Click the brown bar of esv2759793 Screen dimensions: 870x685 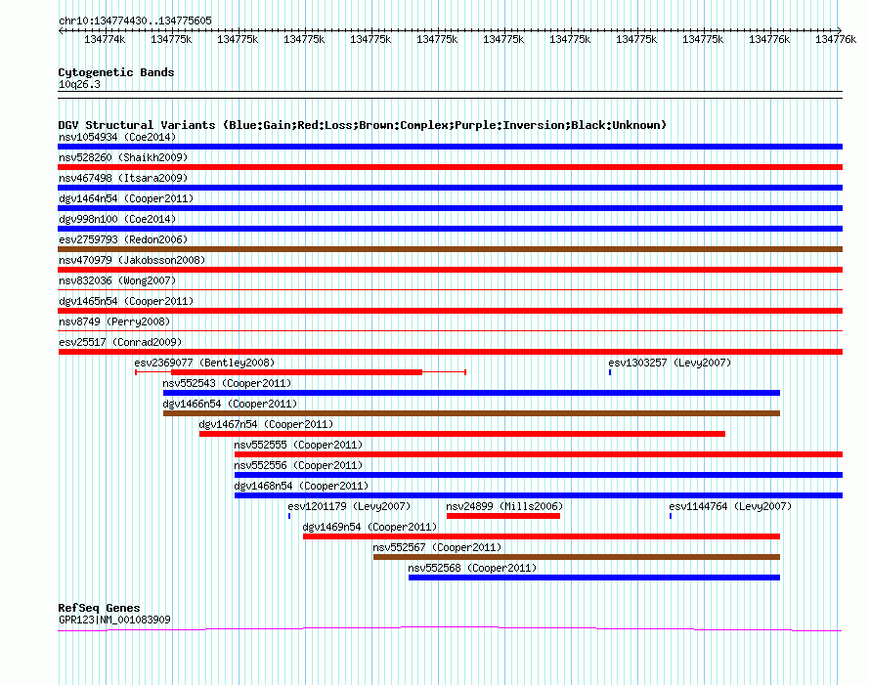click(450, 249)
